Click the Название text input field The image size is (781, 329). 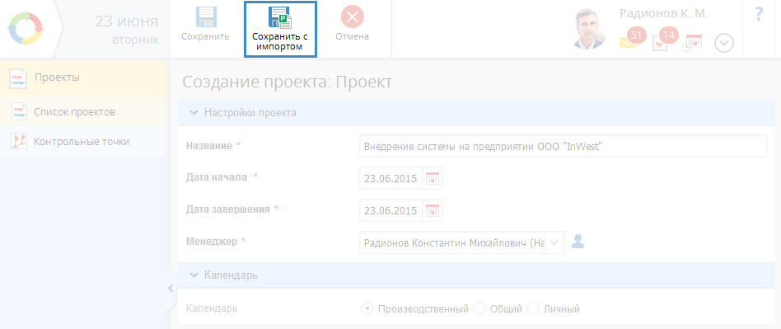[x=563, y=146]
